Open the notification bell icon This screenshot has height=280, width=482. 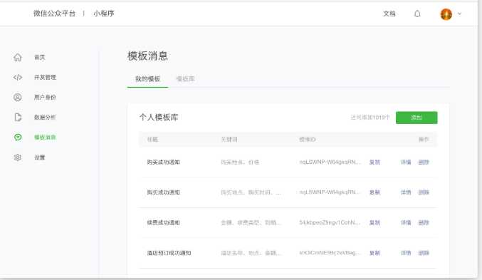417,14
